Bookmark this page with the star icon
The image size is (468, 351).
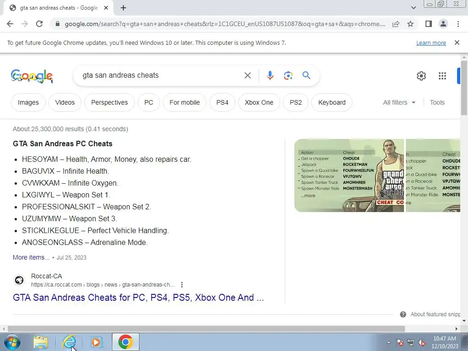(x=410, y=24)
